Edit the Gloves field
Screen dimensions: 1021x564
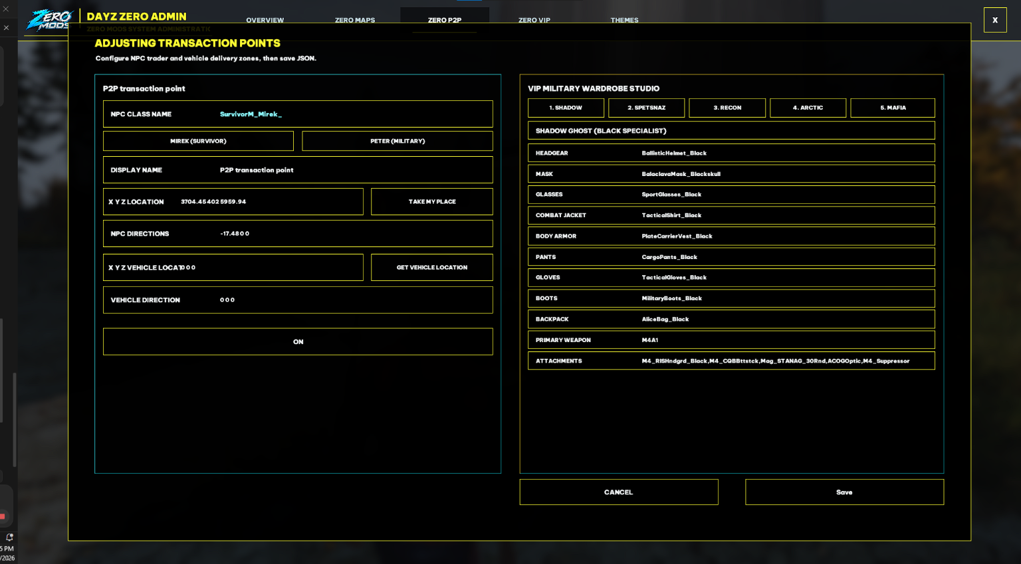click(731, 278)
